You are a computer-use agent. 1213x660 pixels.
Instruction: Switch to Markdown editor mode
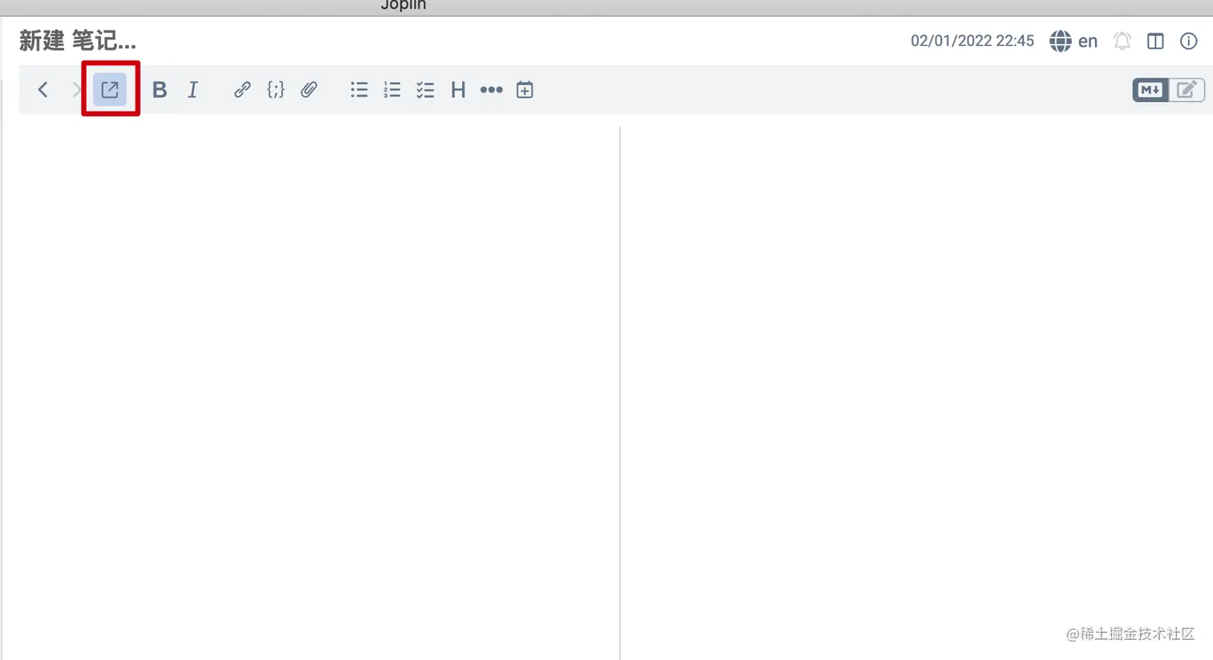tap(1150, 90)
